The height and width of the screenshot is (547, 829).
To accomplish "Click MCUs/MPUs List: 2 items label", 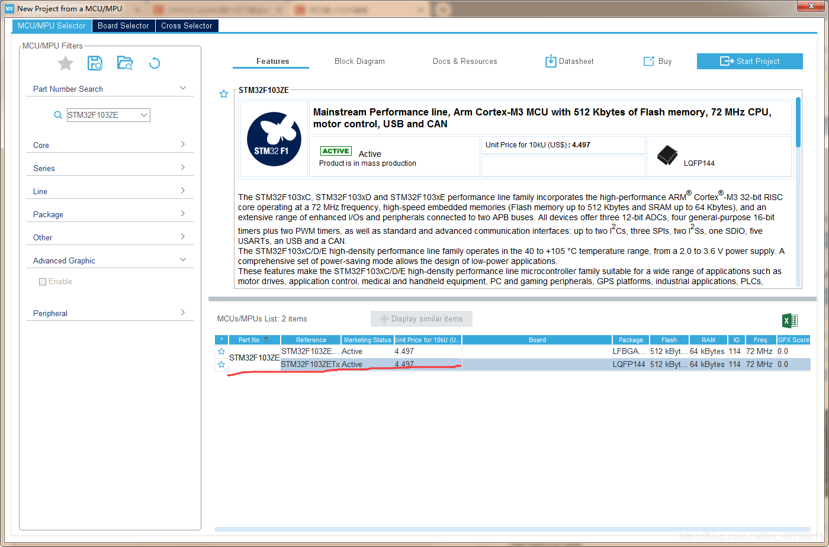I will [262, 318].
